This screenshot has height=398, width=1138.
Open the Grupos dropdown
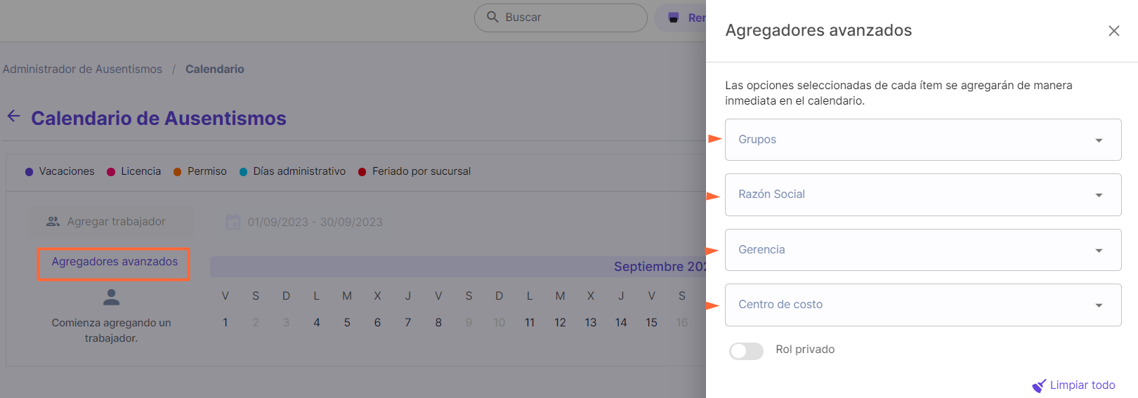coord(923,140)
